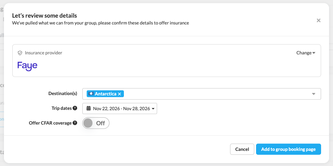Image resolution: width=333 pixels, height=166 pixels.
Task: Click the shield icon beside Insurance provider
Action: 20,53
